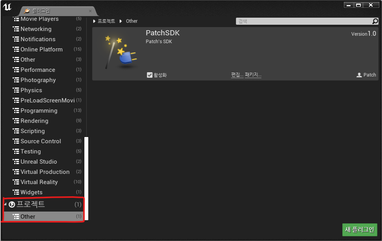
Task: Minimize the plugin window
Action: pyautogui.click(x=349, y=5)
